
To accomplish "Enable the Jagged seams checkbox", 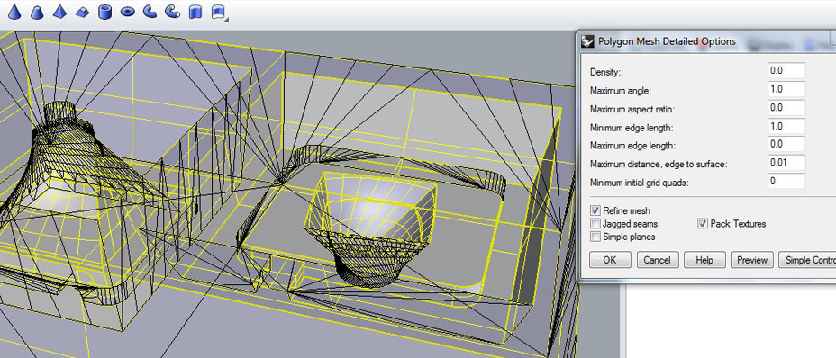I will pos(595,224).
